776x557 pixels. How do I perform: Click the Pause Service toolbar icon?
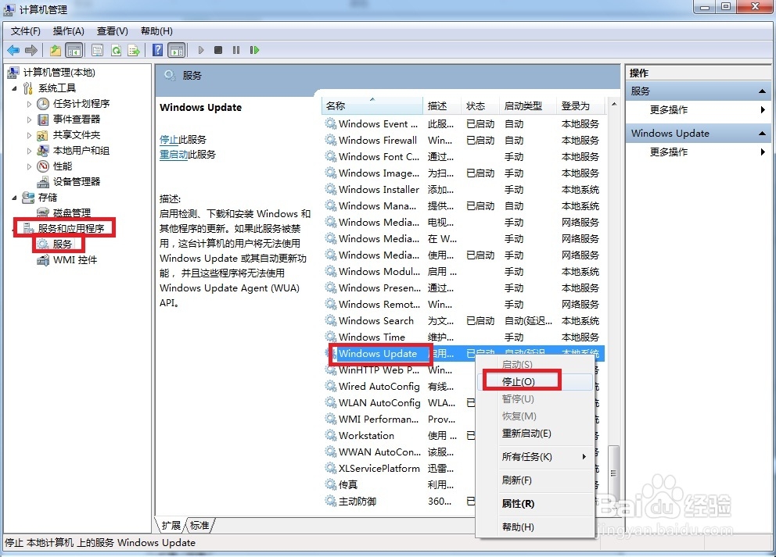[236, 50]
